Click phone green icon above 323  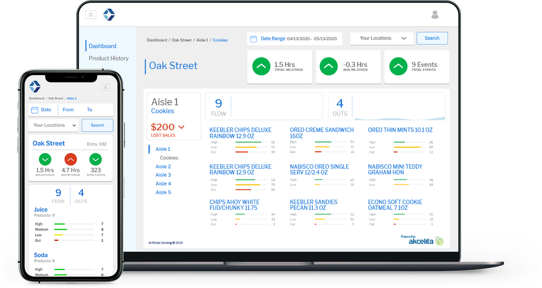click(x=95, y=159)
